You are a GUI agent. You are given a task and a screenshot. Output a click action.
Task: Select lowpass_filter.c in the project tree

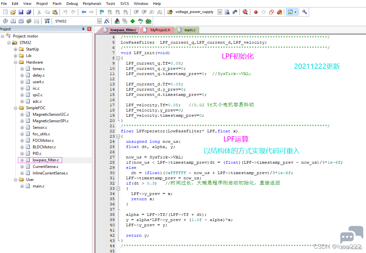click(46, 160)
